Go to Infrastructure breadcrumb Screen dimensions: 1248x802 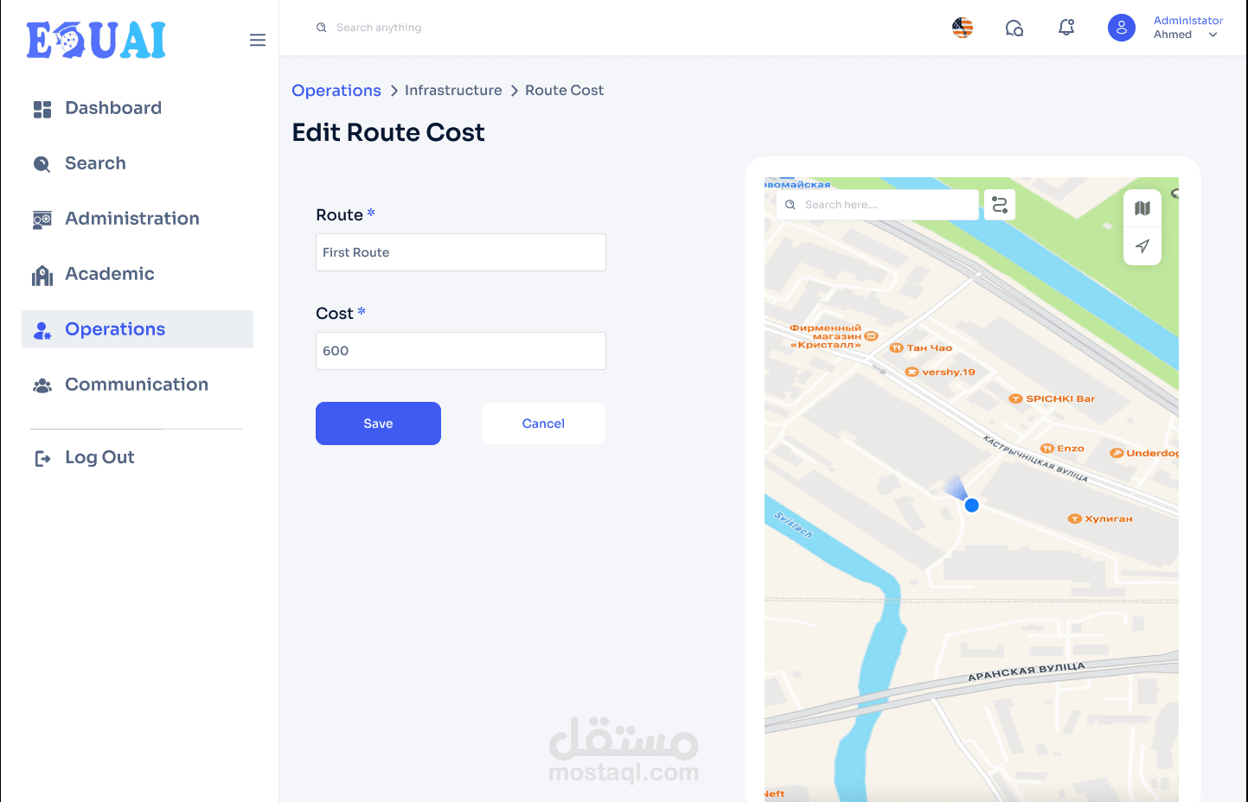tap(453, 91)
